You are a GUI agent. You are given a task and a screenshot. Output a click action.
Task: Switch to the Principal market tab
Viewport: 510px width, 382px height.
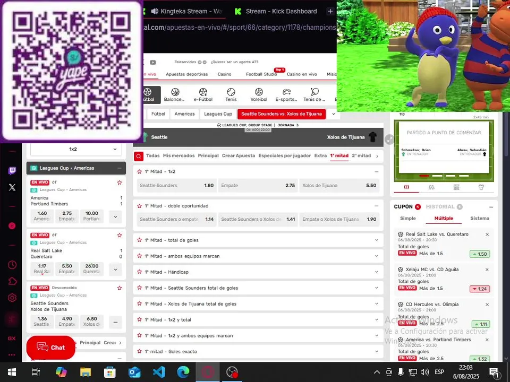(x=208, y=156)
